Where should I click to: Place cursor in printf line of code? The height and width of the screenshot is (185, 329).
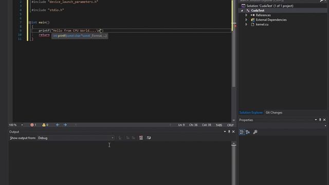71,31
